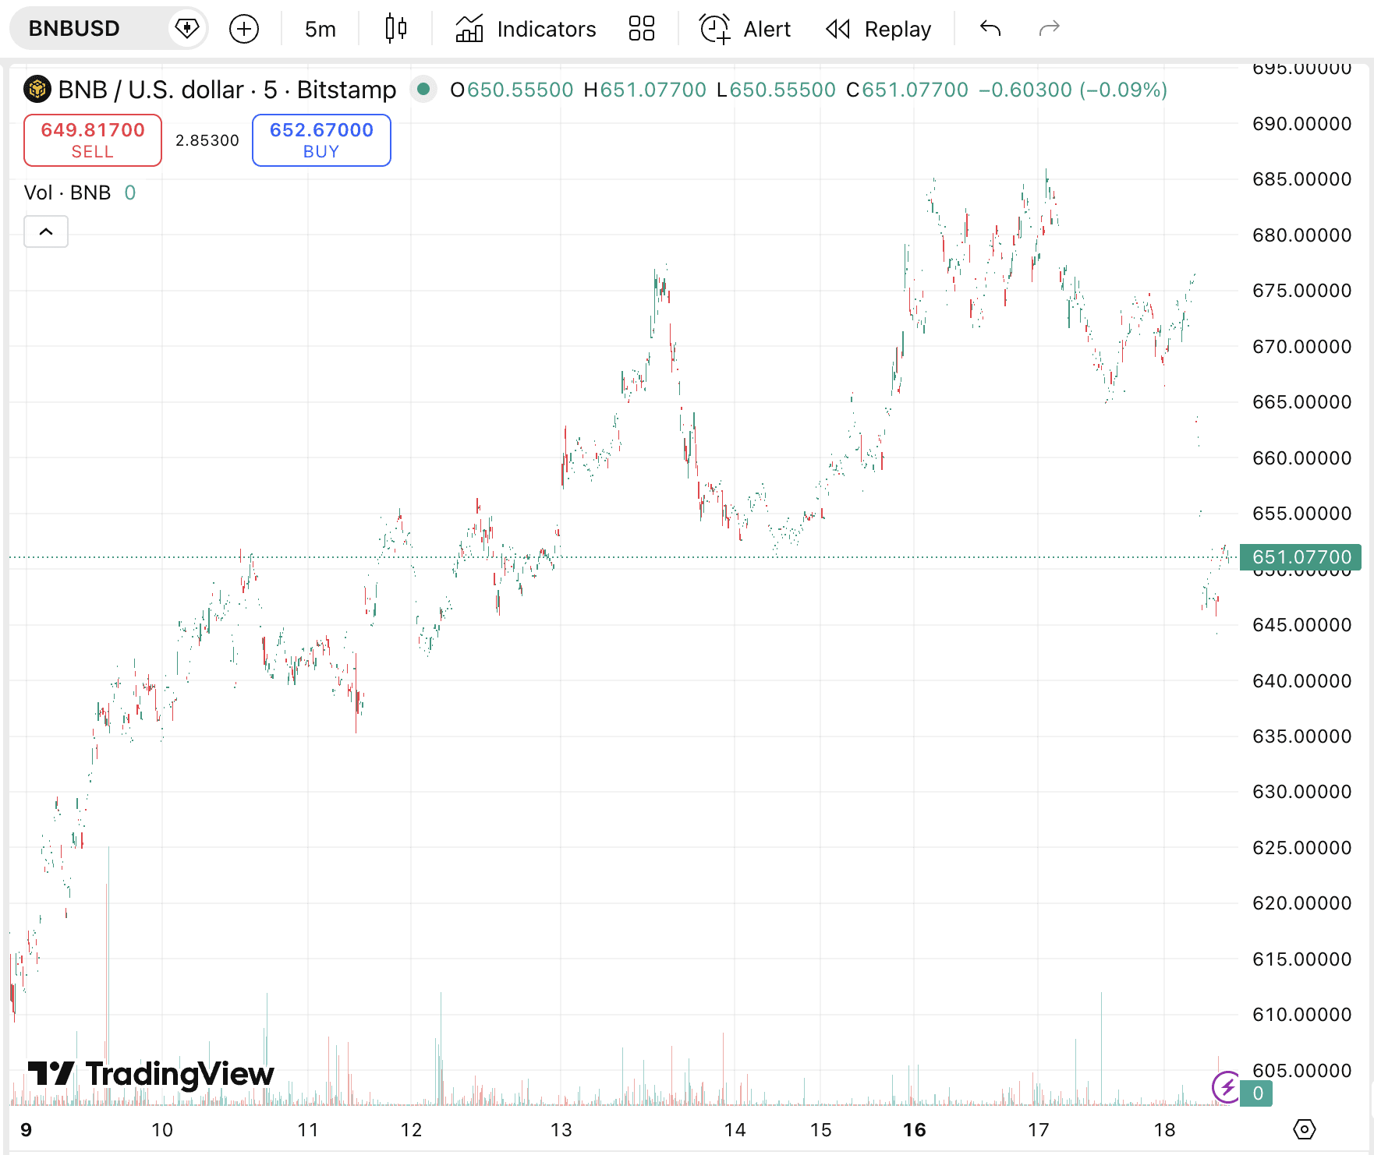Click the purple lightning bolt icon

click(1227, 1086)
